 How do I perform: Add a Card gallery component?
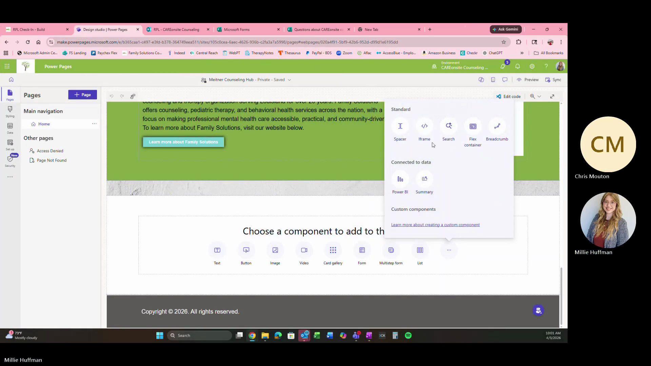tap(333, 254)
